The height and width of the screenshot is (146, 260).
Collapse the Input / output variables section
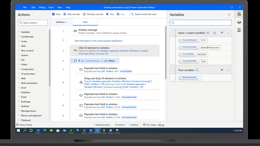(228, 33)
